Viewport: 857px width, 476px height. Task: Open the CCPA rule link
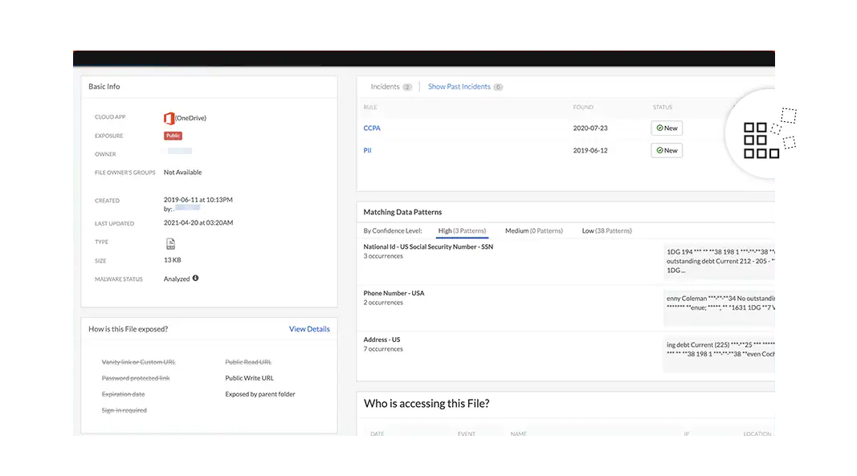pyautogui.click(x=372, y=128)
